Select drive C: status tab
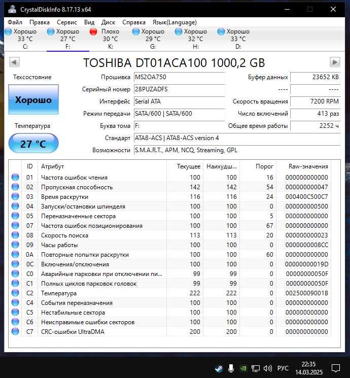350x378 pixels. pos(25,39)
